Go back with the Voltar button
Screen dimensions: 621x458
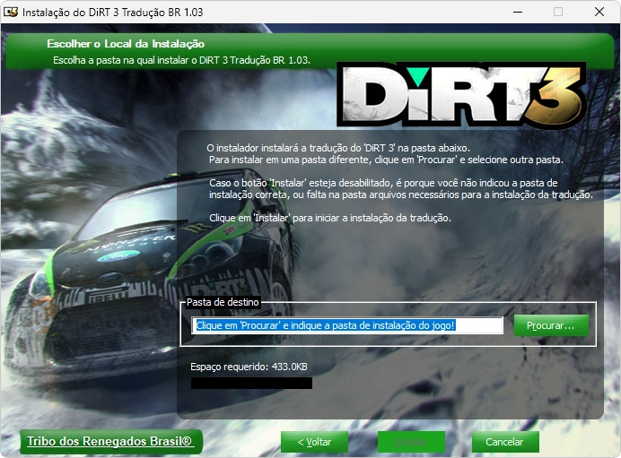pos(314,442)
